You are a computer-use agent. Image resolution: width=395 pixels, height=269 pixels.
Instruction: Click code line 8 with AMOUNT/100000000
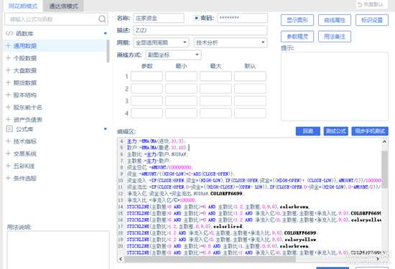point(160,167)
